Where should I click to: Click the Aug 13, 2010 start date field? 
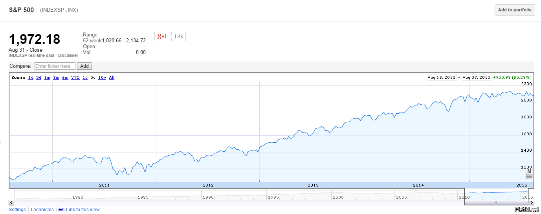[442, 78]
